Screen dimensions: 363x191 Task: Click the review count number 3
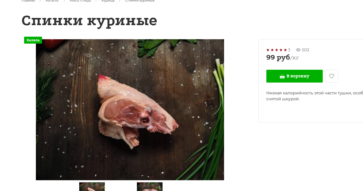click(x=289, y=50)
